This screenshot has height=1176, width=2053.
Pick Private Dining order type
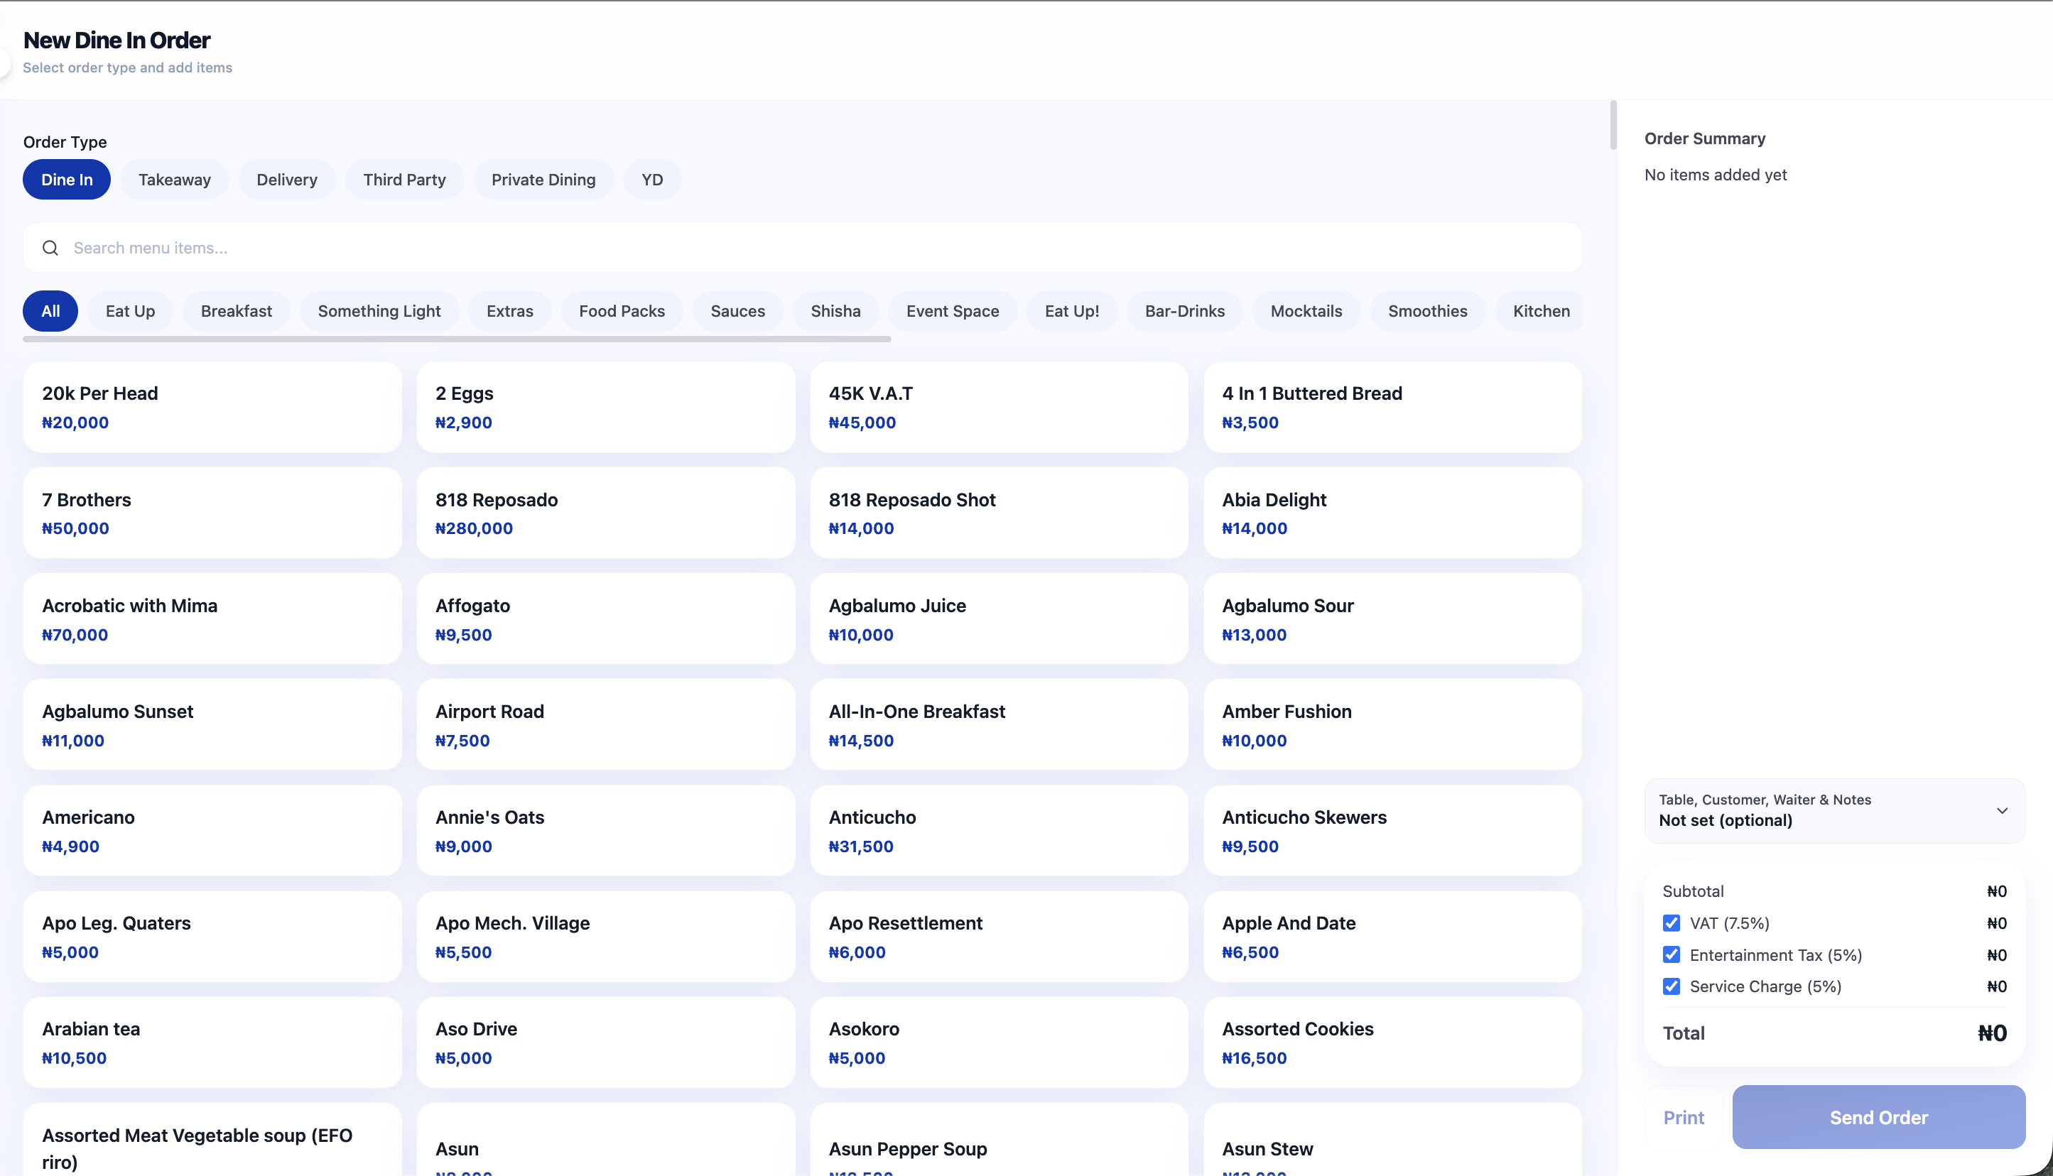[x=543, y=179]
